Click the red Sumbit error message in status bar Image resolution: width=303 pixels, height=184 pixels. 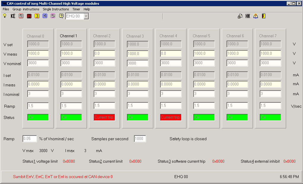[63, 177]
